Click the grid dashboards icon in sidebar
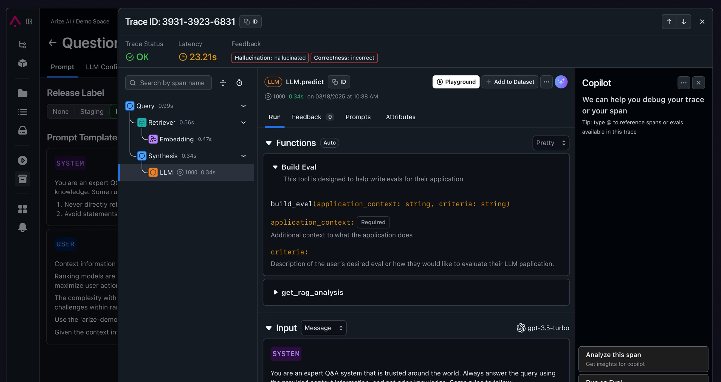 pos(22,209)
